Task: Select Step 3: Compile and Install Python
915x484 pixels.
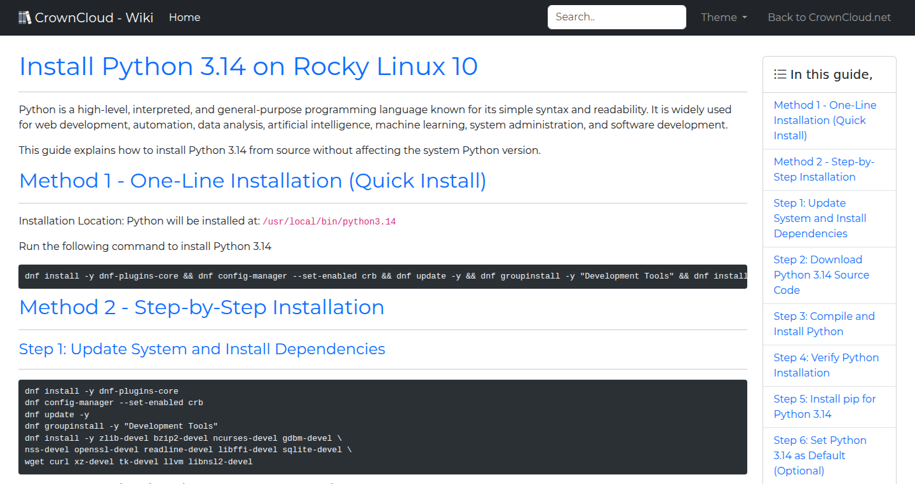Action: [829, 324]
